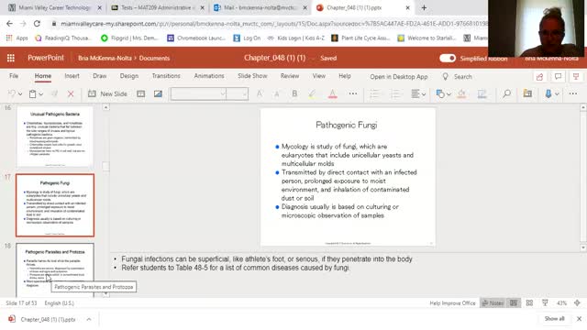Viewport: 587px width, 330px height.
Task: Open the slide Layout icon beside New Slide
Action: click(x=140, y=93)
